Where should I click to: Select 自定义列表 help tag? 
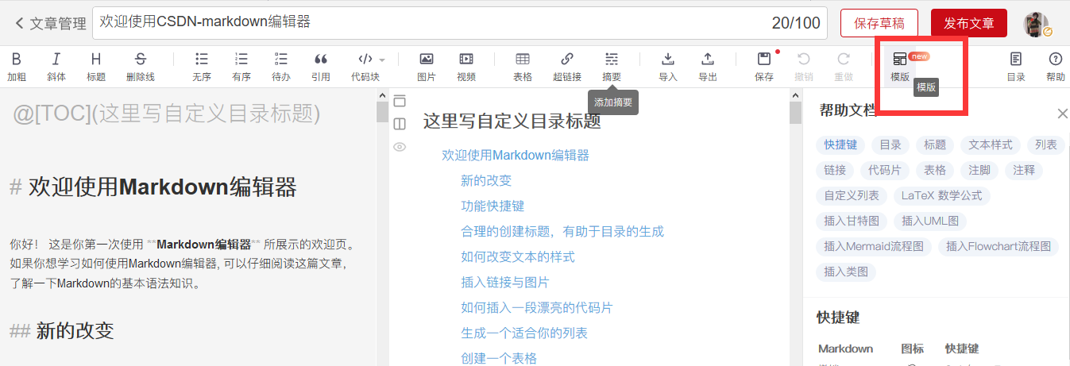click(852, 195)
